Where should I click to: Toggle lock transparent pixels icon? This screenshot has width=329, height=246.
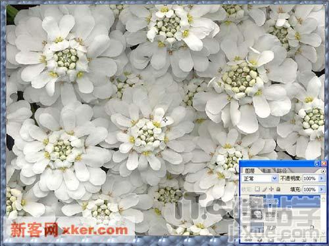click(257, 189)
